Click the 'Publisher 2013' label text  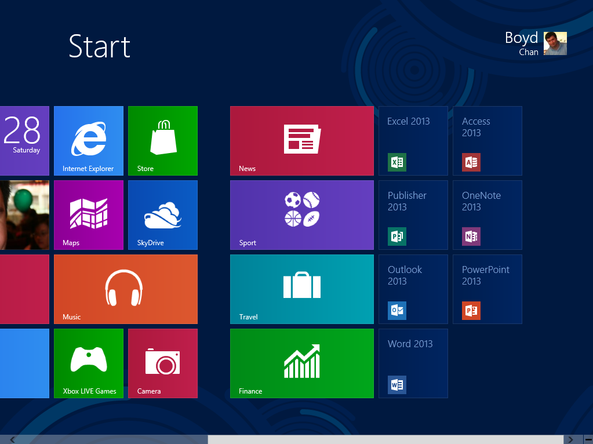[x=407, y=201]
